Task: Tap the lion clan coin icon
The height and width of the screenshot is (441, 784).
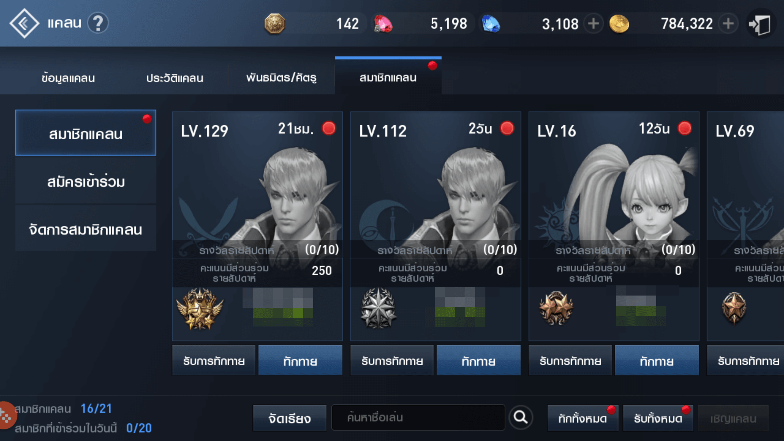Action: coord(274,24)
